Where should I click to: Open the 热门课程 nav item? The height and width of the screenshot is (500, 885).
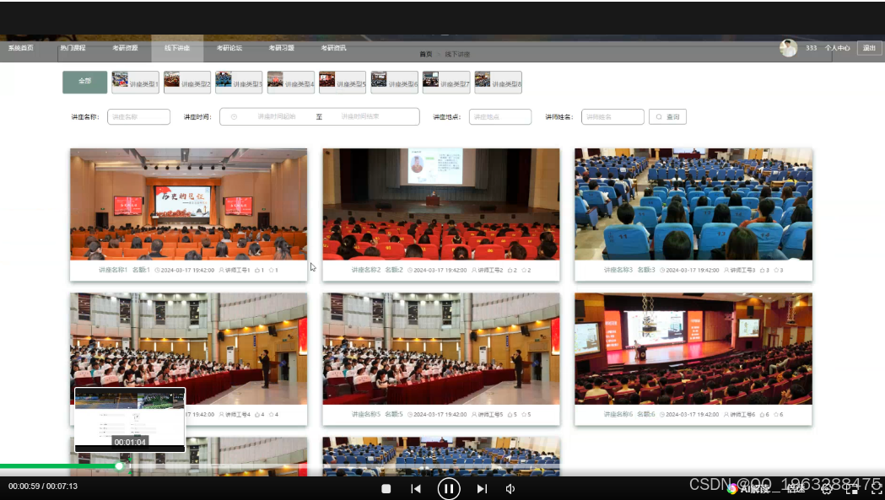73,48
